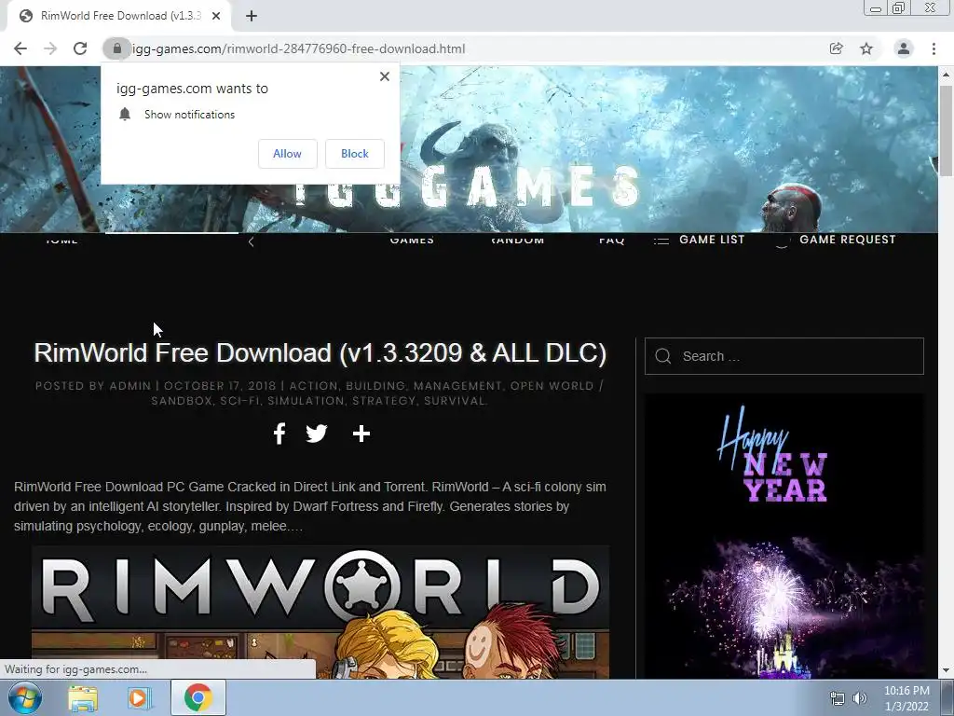The image size is (954, 716).
Task: Focus the Search input field
Action: 784,356
